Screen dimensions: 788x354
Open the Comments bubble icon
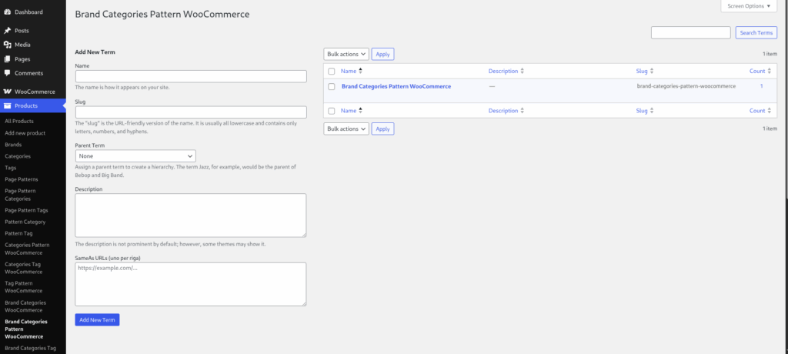[8, 73]
